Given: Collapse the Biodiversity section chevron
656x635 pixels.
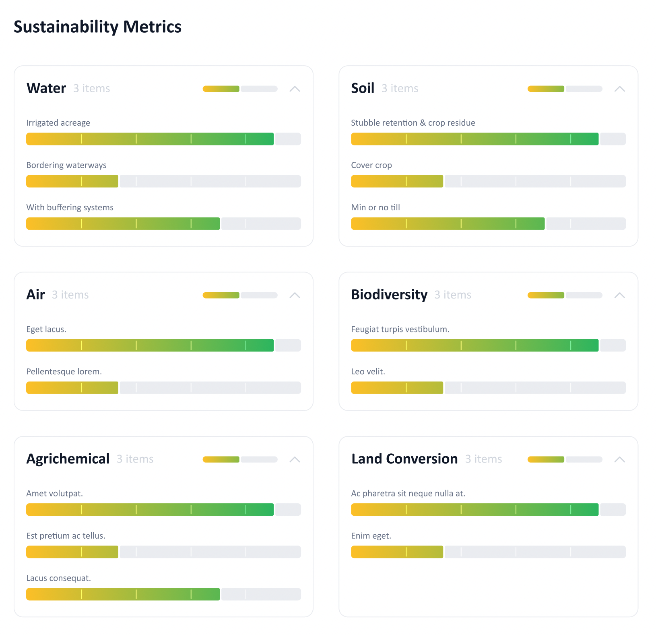Looking at the screenshot, I should tap(619, 295).
